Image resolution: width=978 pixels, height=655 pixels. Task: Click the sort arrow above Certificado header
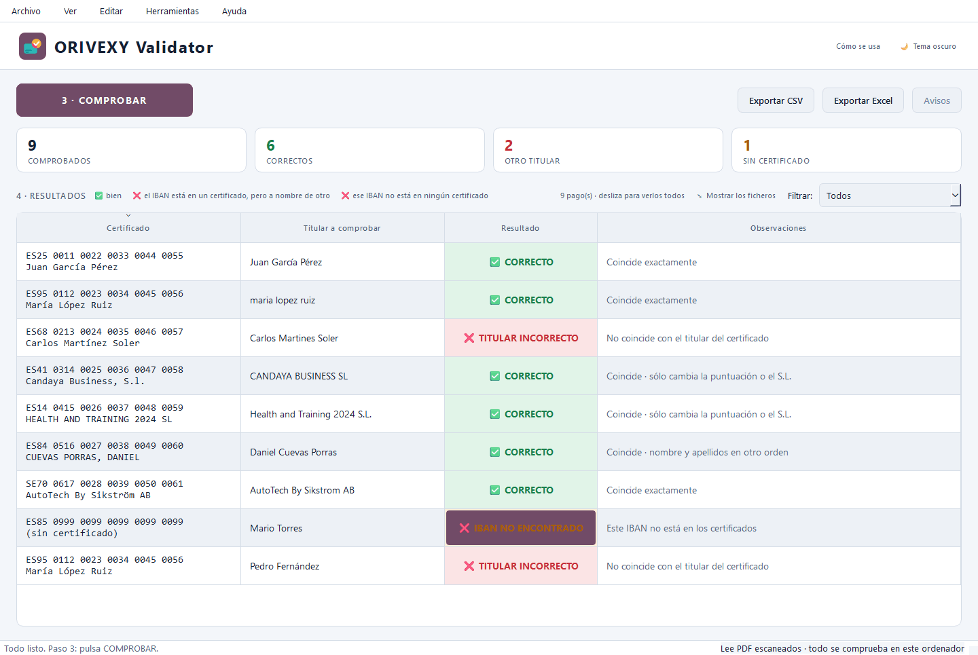128,216
